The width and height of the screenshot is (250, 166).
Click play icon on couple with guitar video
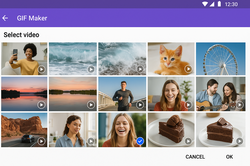(x=239, y=105)
